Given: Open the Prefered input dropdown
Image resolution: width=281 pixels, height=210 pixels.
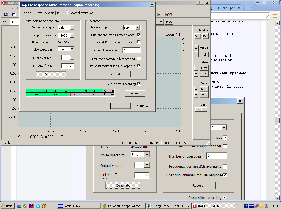Looking at the screenshot, I should 137,28.
